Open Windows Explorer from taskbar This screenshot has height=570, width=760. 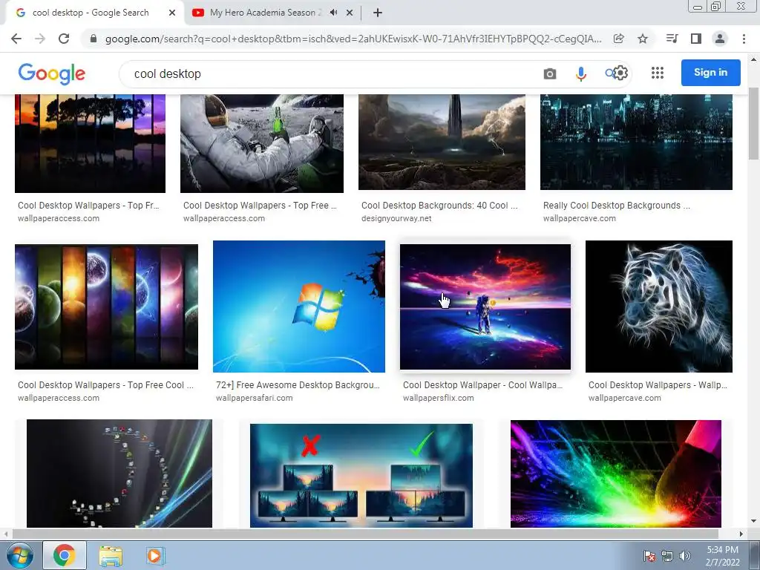pyautogui.click(x=111, y=555)
